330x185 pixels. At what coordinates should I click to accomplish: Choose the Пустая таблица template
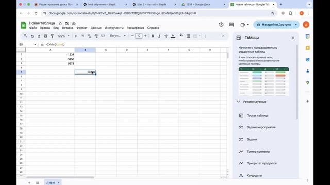point(257,115)
